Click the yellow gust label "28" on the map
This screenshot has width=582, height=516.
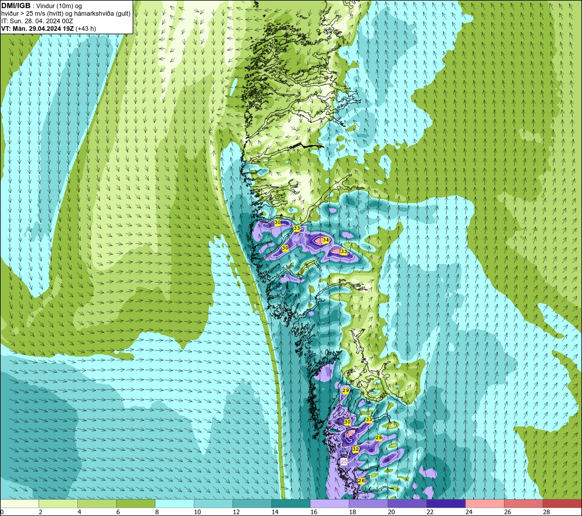[x=379, y=437]
